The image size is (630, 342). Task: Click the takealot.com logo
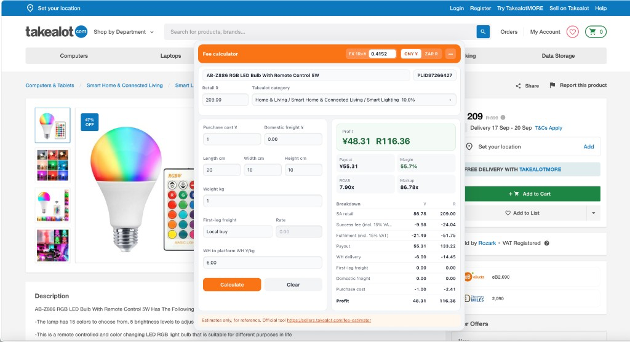(x=56, y=31)
